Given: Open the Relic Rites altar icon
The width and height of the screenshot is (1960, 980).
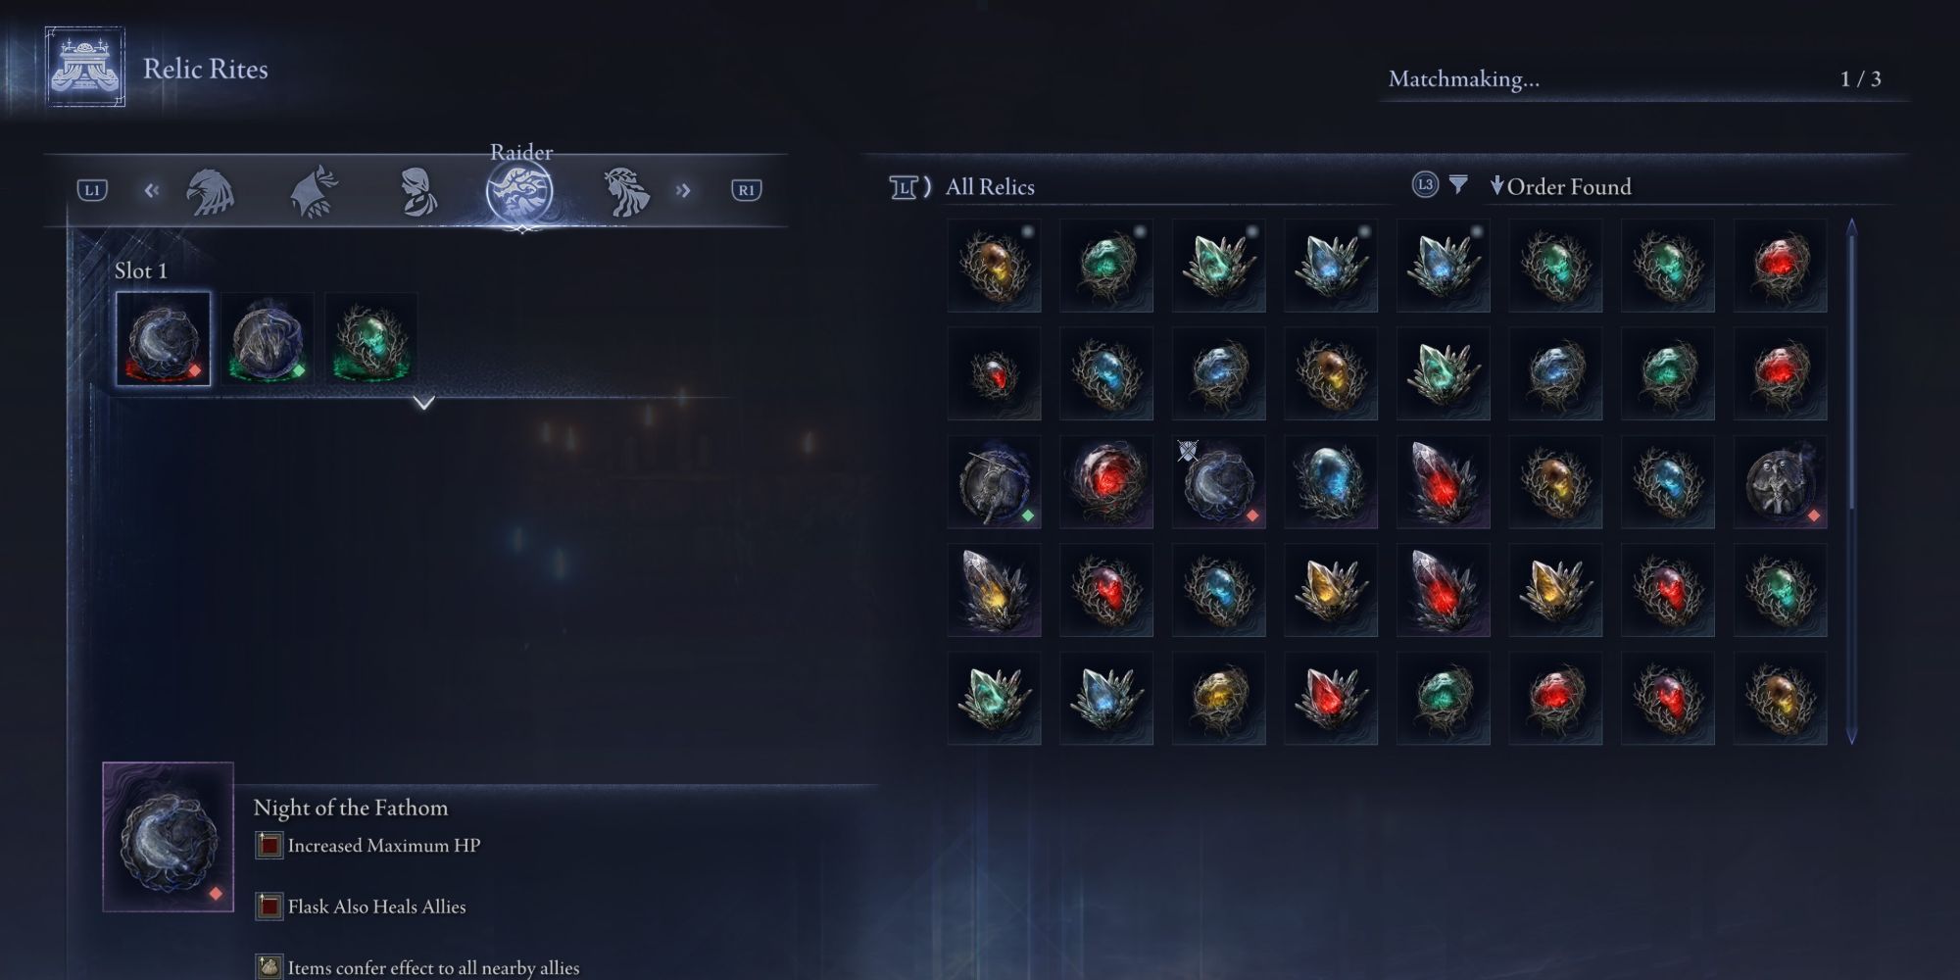Looking at the screenshot, I should point(85,68).
